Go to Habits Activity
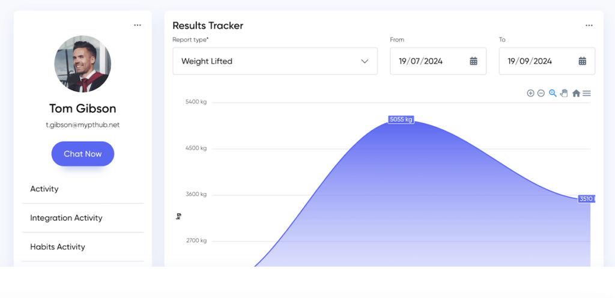This screenshot has width=615, height=298. pyautogui.click(x=58, y=247)
